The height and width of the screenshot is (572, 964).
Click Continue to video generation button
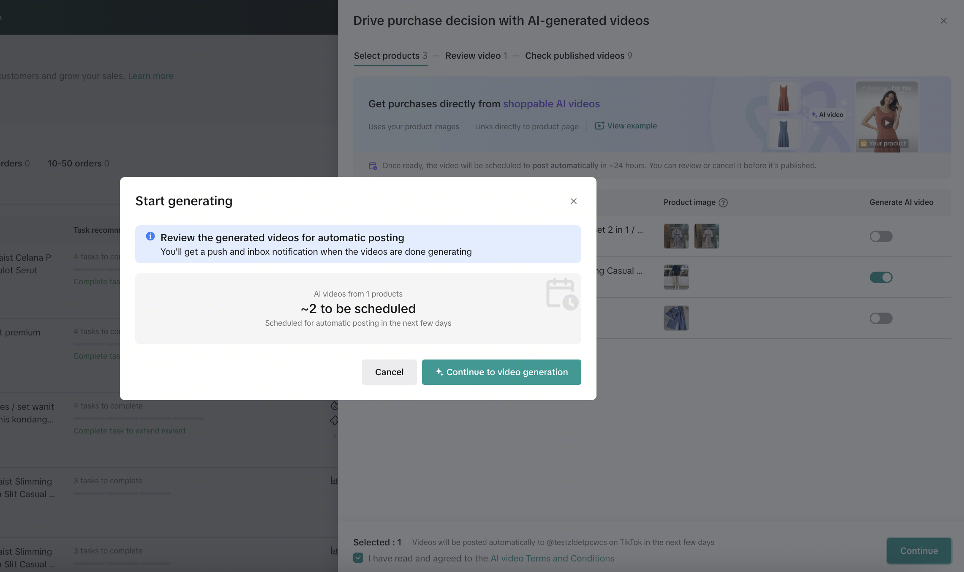pyautogui.click(x=501, y=372)
